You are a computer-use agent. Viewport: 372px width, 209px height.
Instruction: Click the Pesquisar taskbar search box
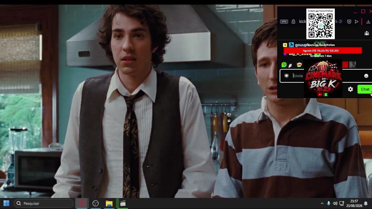[x=44, y=203]
